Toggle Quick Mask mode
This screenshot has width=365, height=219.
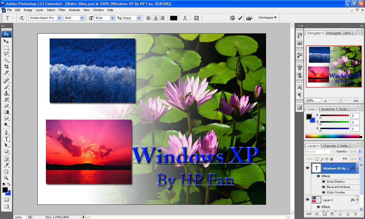[x=6, y=200]
